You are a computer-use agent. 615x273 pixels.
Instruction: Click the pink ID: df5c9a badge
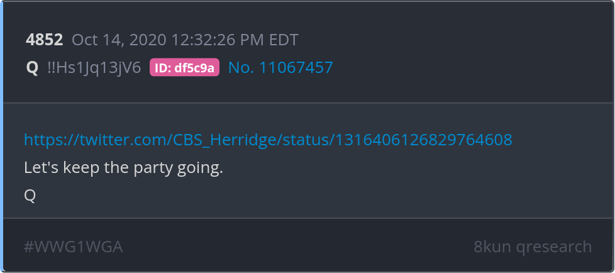tap(184, 67)
